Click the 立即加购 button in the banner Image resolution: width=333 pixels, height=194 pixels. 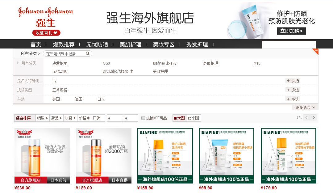click(x=291, y=31)
